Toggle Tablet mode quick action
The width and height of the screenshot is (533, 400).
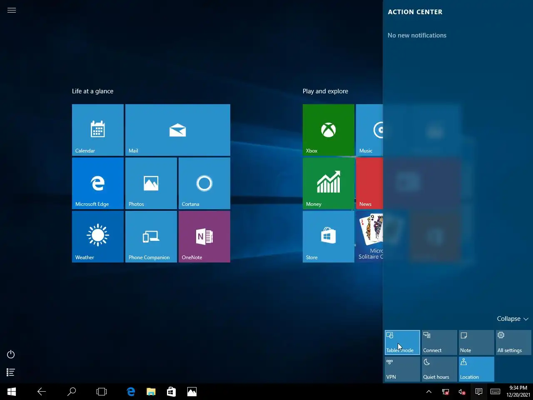tap(402, 342)
